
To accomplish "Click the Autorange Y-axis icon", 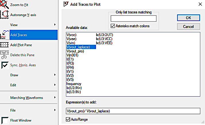I will pyautogui.click(x=5, y=15).
